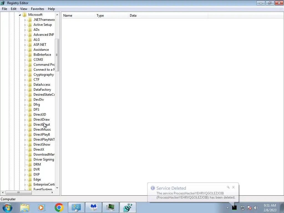
Task: Expand the Active Setup key
Action: tap(25, 25)
